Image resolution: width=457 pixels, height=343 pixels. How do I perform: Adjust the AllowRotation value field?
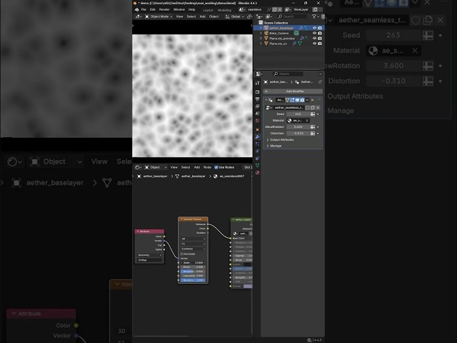298,127
